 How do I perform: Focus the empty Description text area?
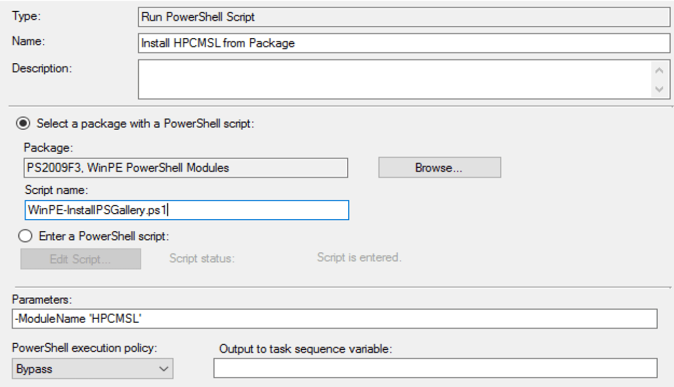[392, 80]
